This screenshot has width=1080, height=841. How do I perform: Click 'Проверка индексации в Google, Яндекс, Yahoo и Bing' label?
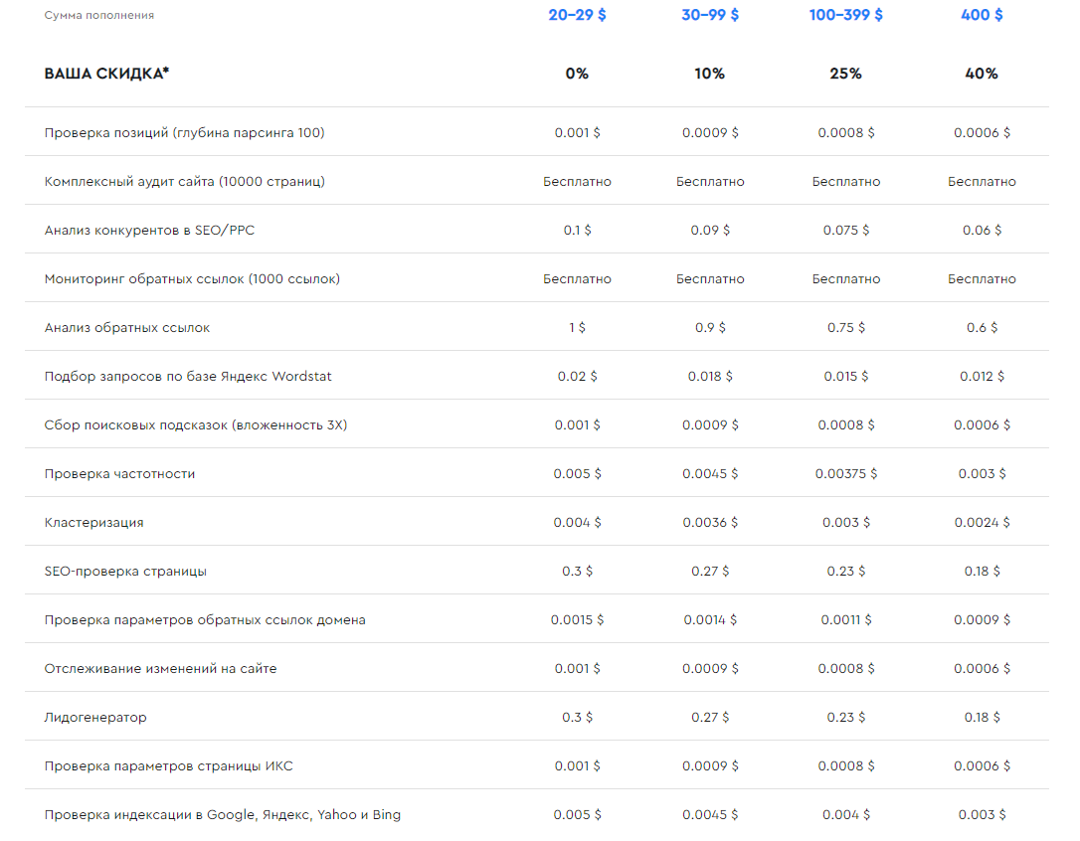(x=223, y=814)
